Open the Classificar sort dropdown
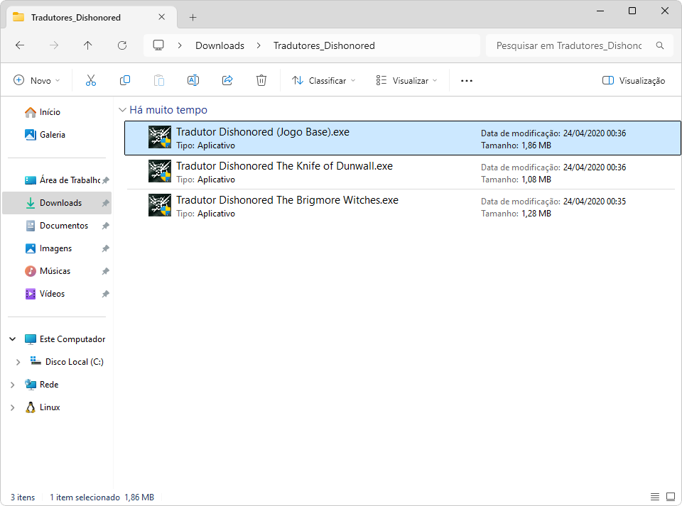 pos(324,80)
